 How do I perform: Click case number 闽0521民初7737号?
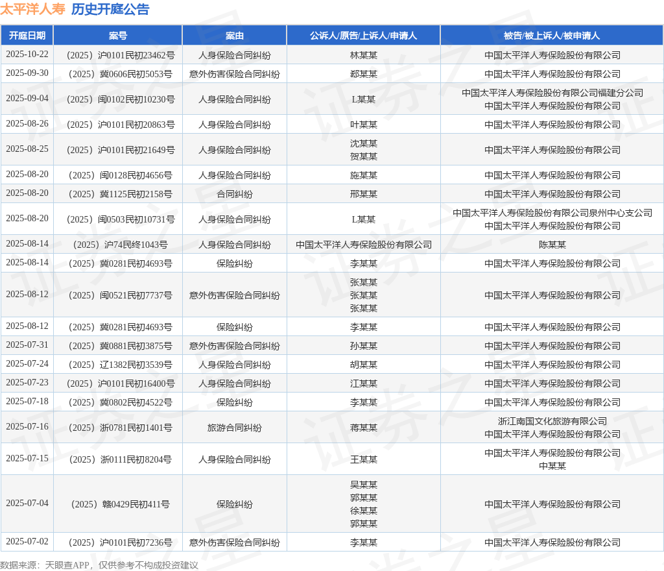click(121, 295)
